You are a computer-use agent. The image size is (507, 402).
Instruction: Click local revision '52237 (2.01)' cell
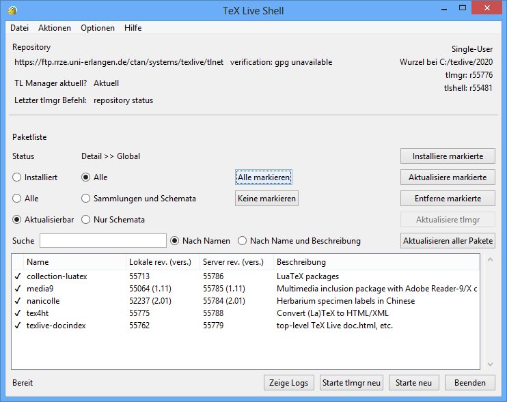pyautogui.click(x=150, y=301)
